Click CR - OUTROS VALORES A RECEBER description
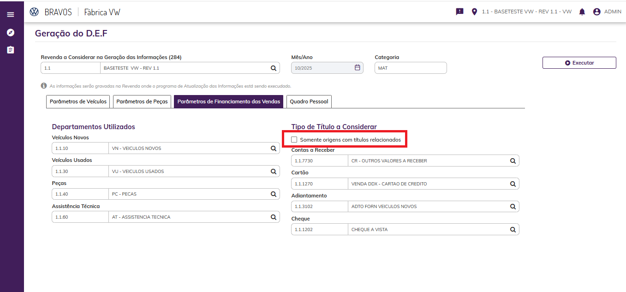The image size is (626, 292). click(389, 161)
